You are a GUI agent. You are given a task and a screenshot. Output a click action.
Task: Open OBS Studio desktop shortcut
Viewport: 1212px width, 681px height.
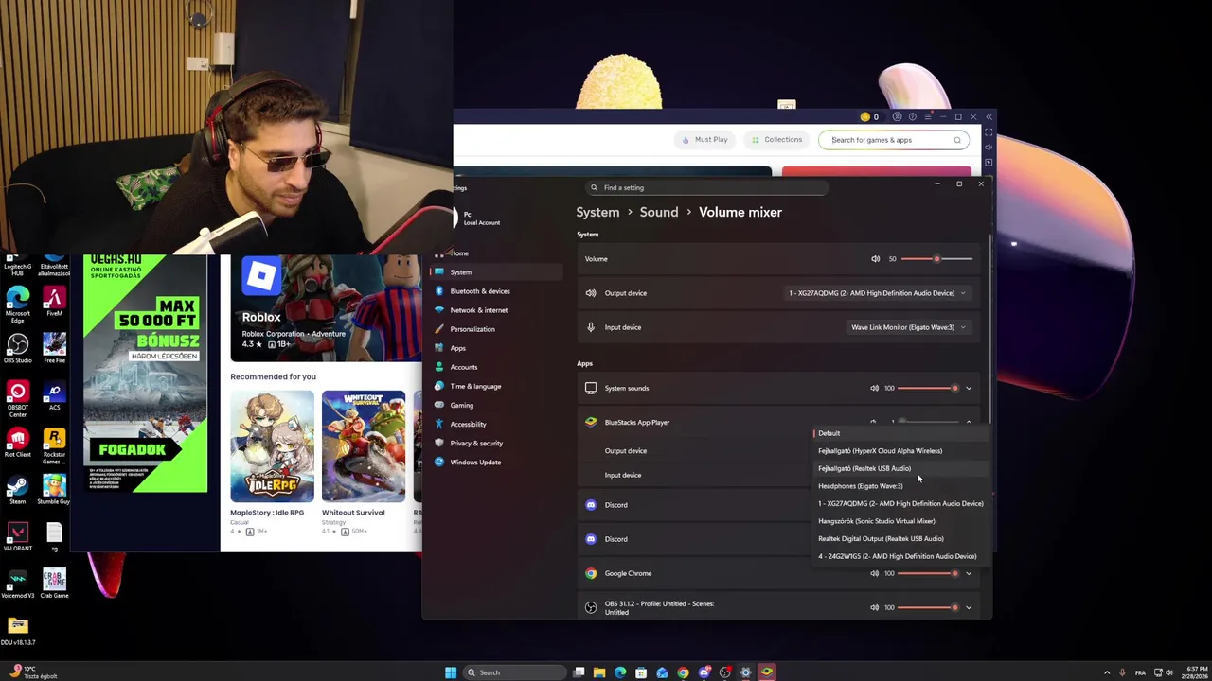[17, 349]
